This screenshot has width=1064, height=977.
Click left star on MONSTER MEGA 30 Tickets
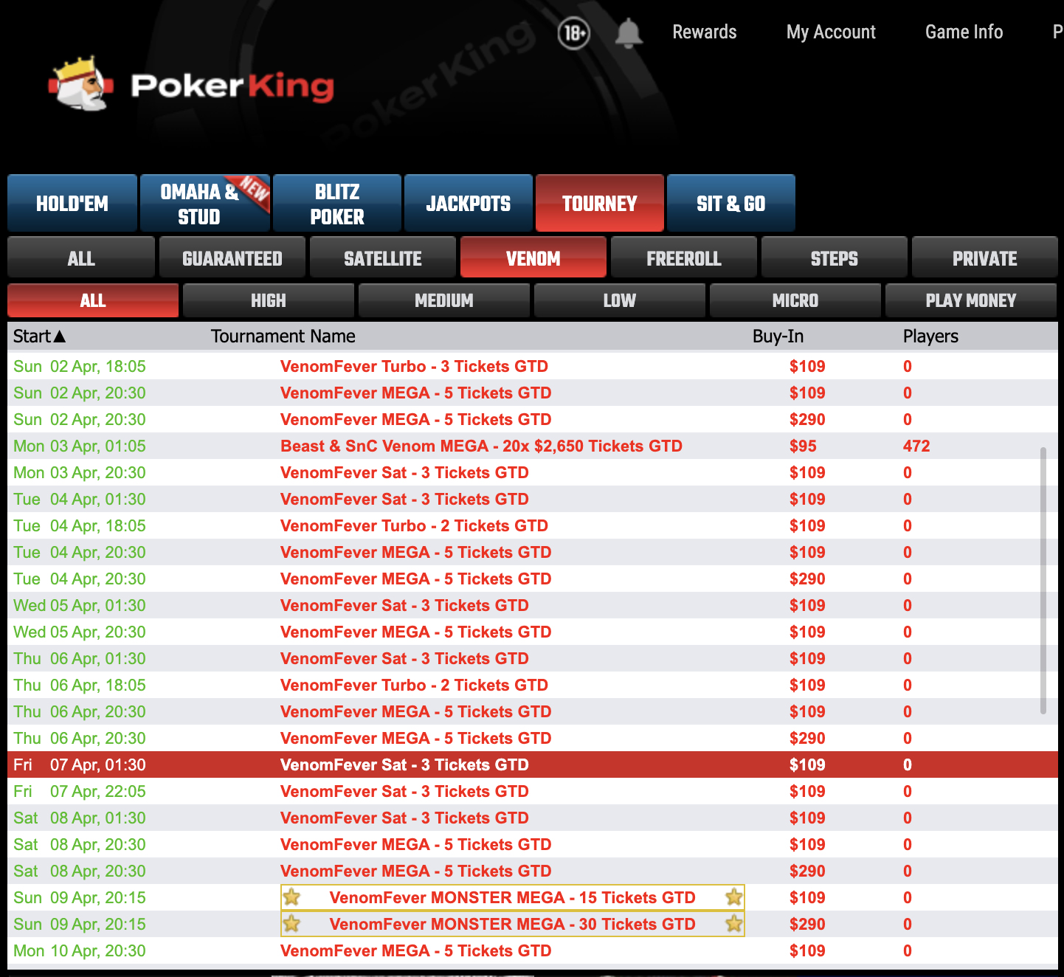pos(292,924)
